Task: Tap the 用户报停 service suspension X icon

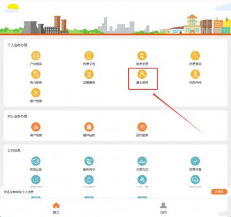Action: coord(36,93)
